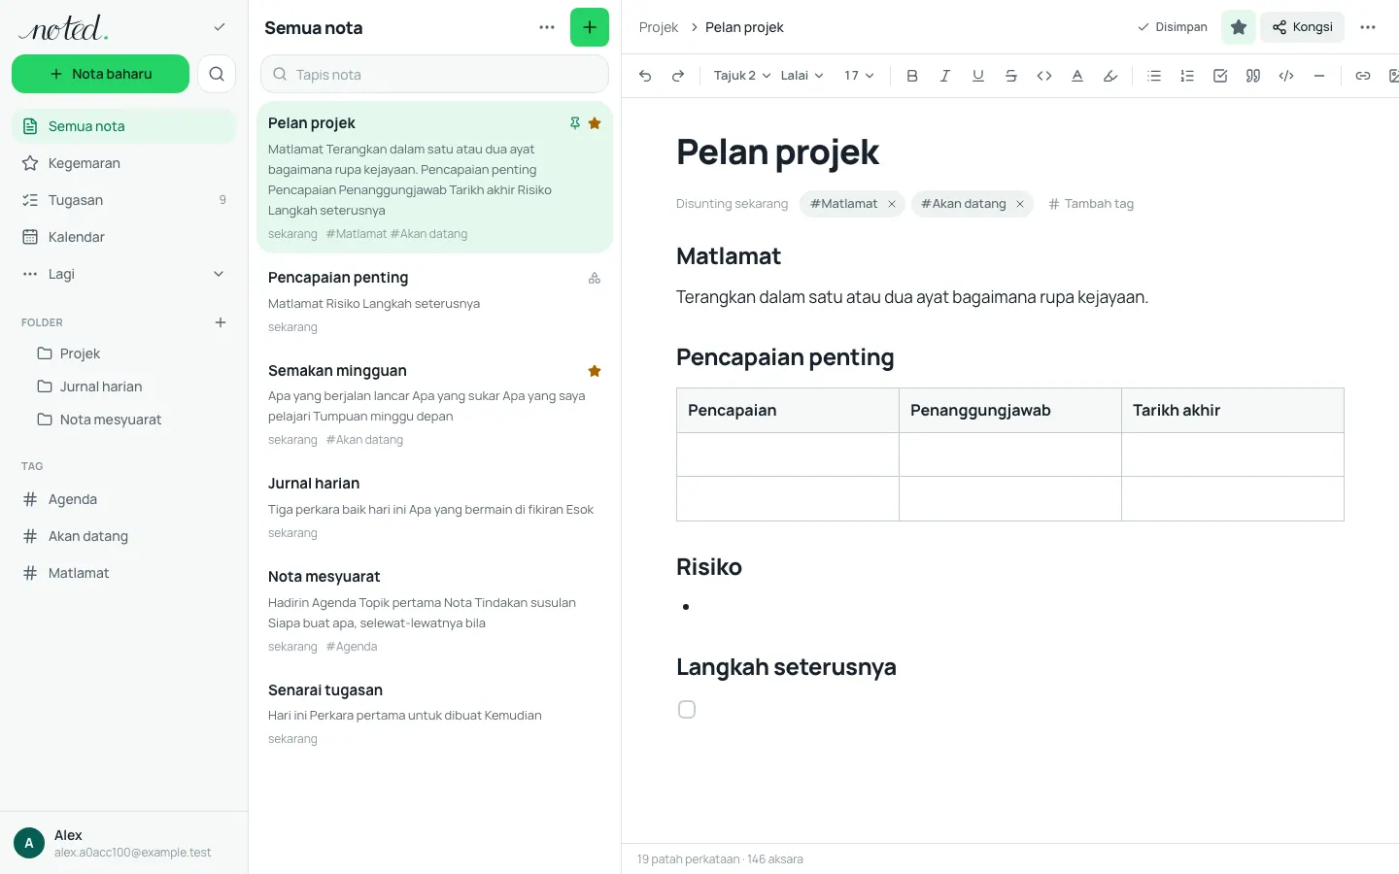Open the Nota mesyuarat note in the list
The width and height of the screenshot is (1399, 874).
pos(434,611)
